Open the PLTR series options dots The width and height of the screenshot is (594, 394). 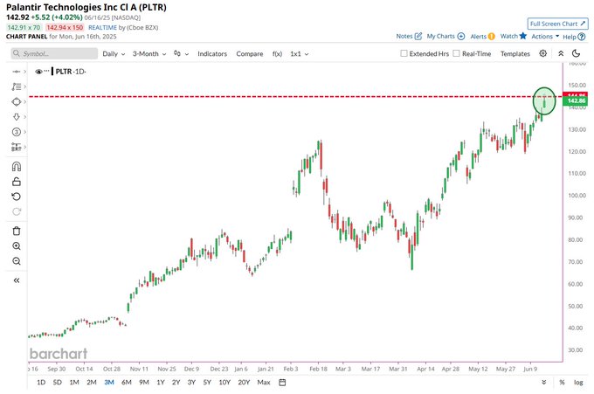tap(46, 72)
